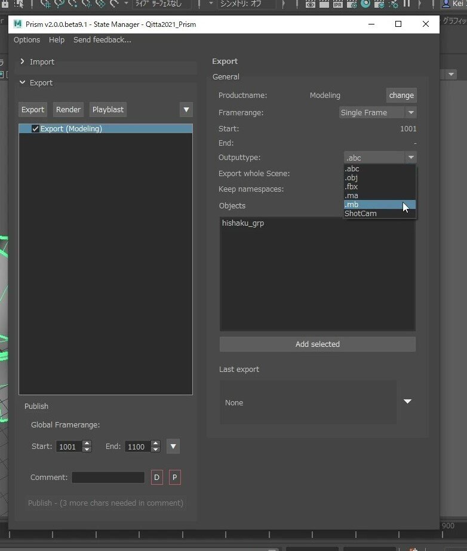Click Maya snap to points magnet icon
This screenshot has width=467, height=551.
coord(73,4)
